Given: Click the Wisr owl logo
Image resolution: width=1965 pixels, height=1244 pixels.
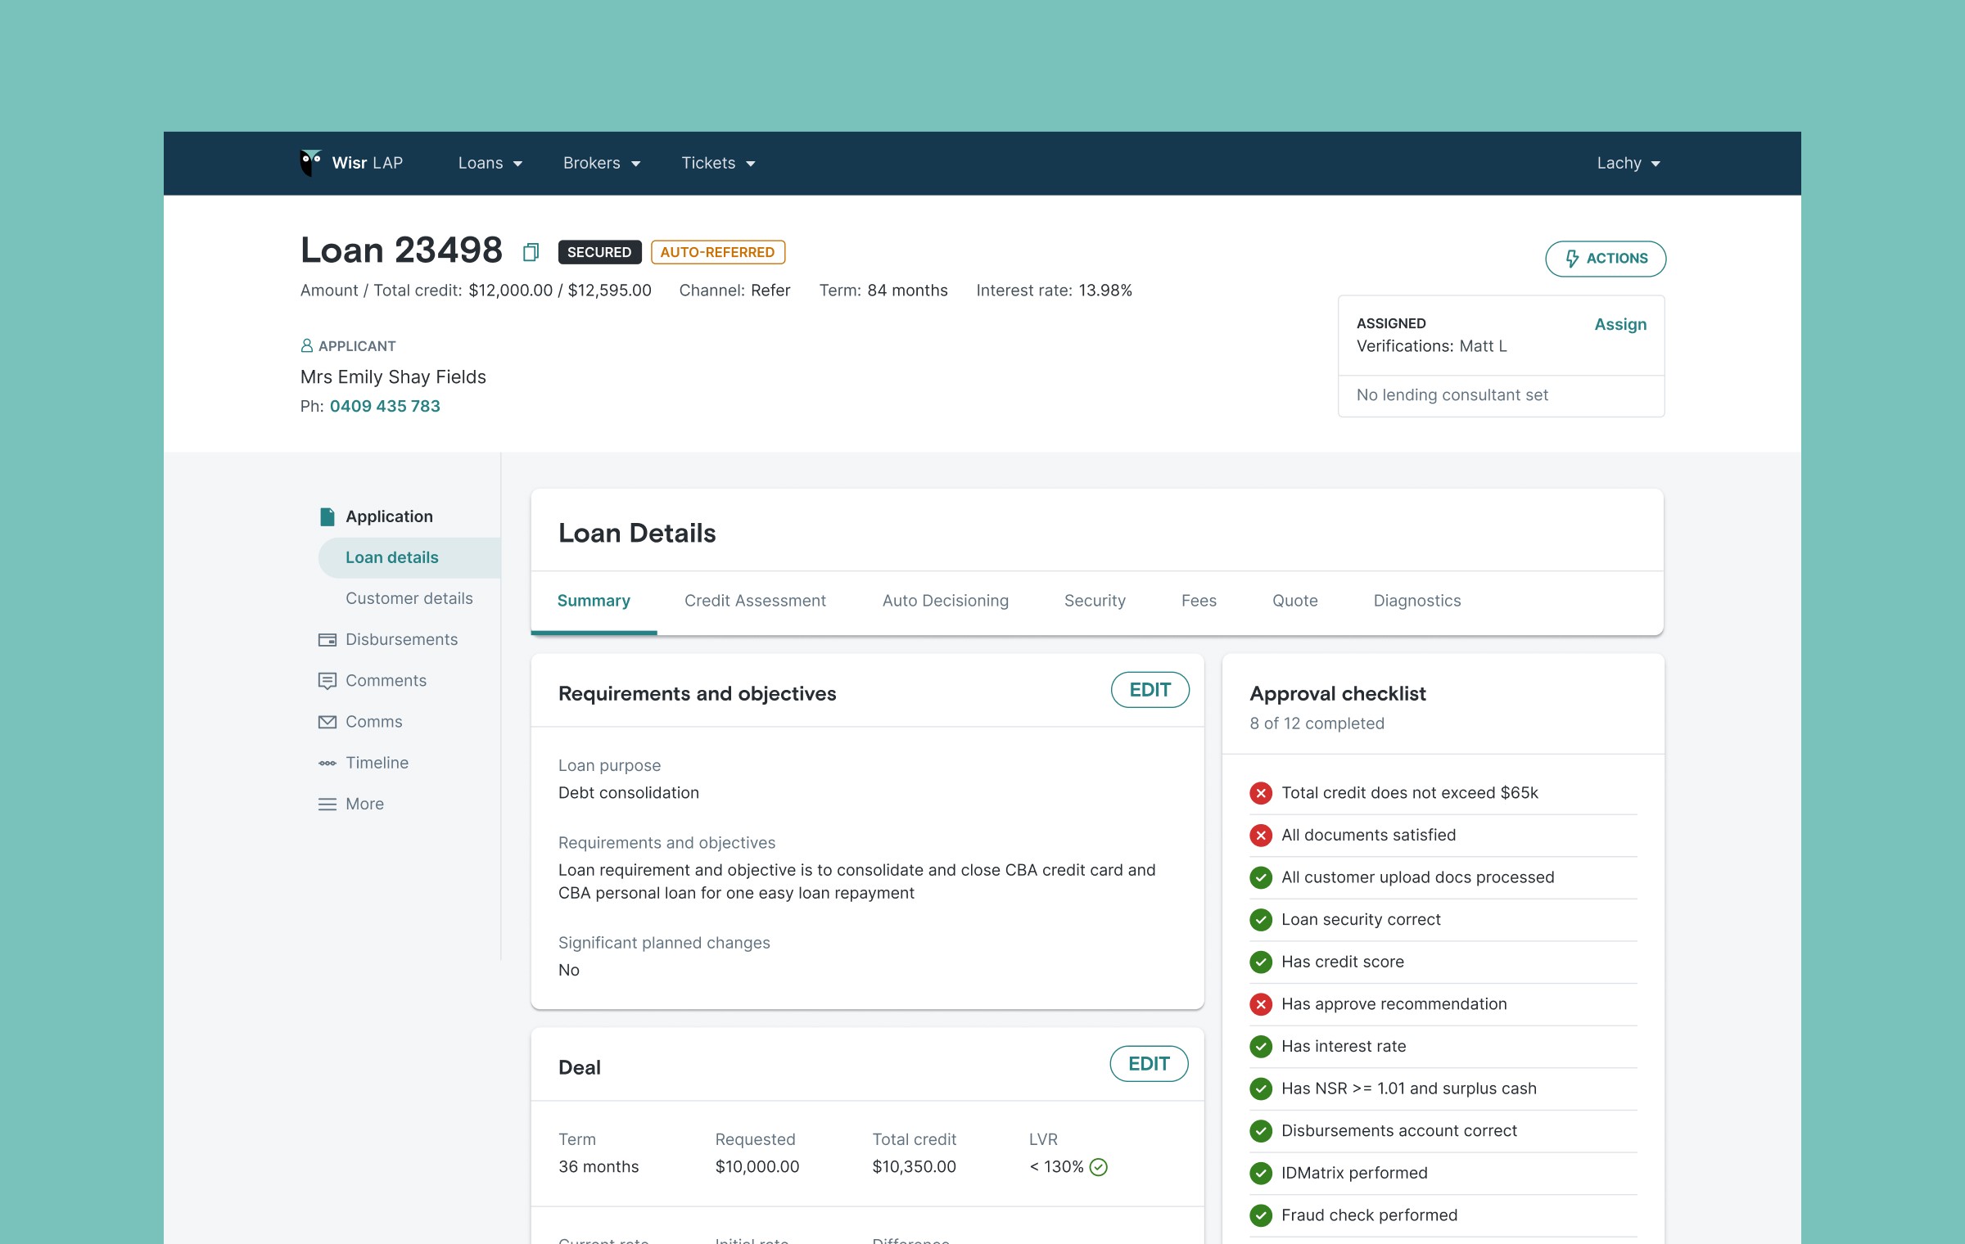Looking at the screenshot, I should coord(310,163).
